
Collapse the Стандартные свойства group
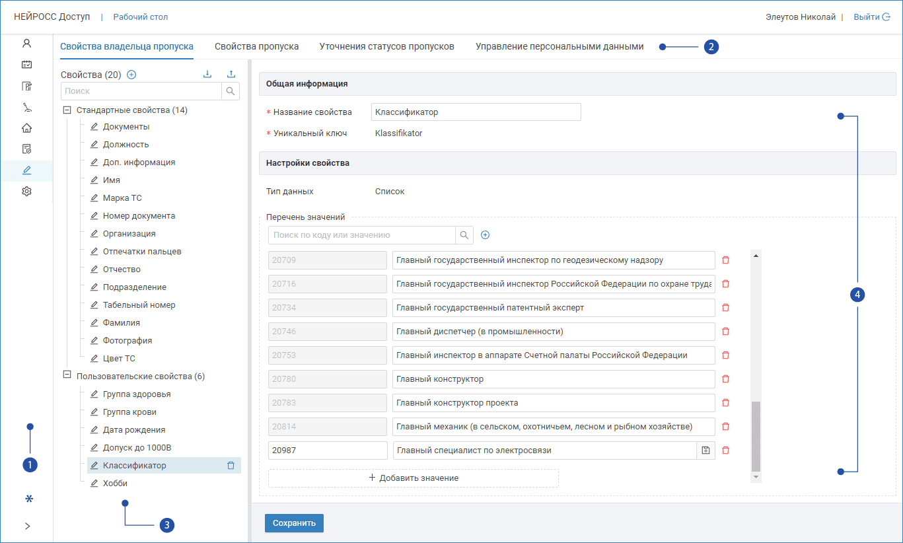click(67, 110)
